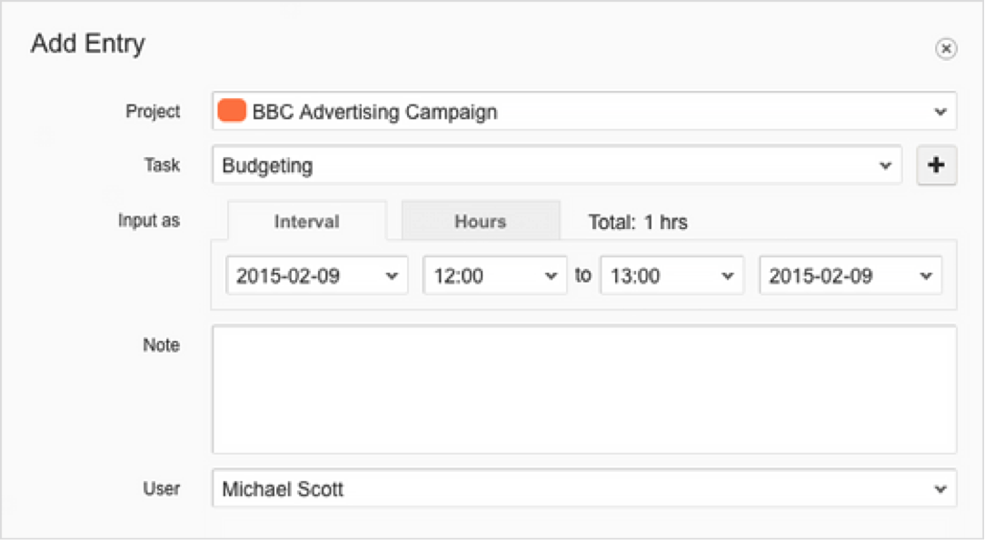
Task: Click inside the Note text area
Action: pyautogui.click(x=584, y=389)
